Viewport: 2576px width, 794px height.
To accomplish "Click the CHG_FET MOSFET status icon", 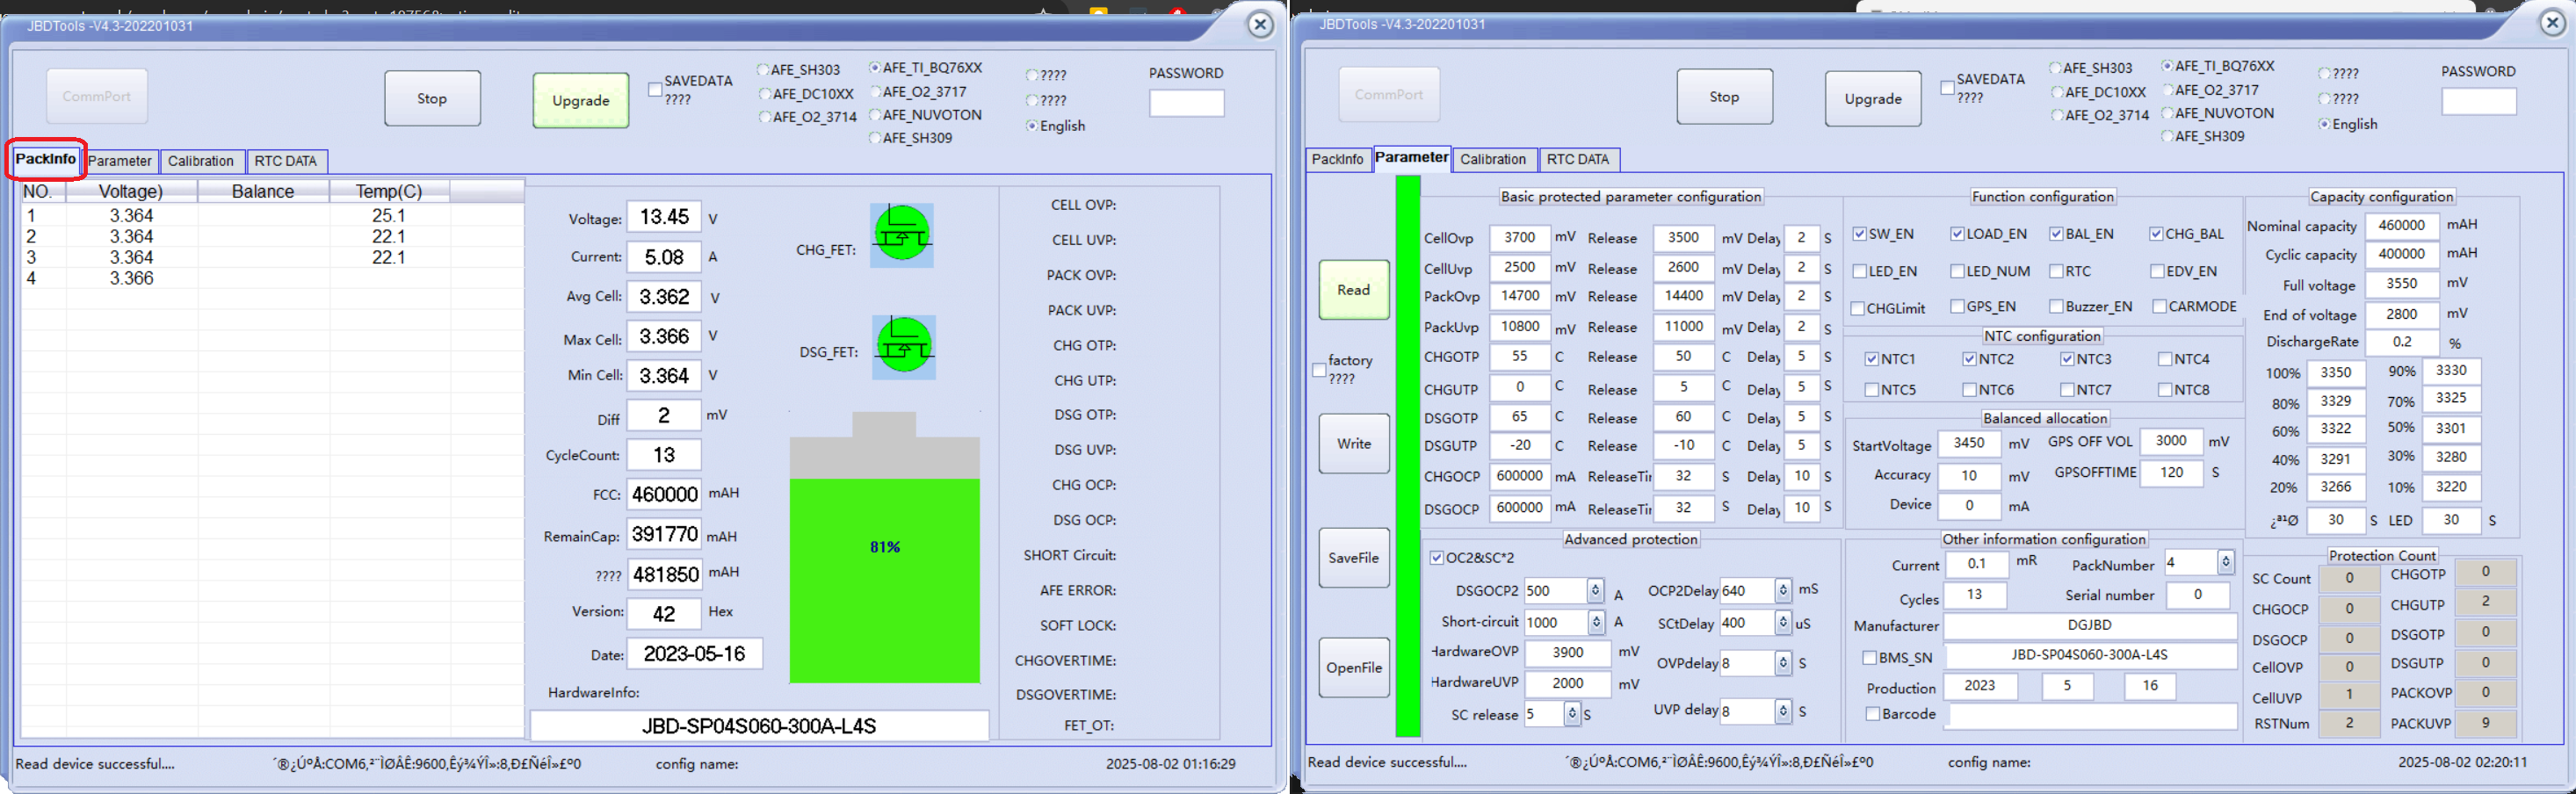I will [x=901, y=235].
